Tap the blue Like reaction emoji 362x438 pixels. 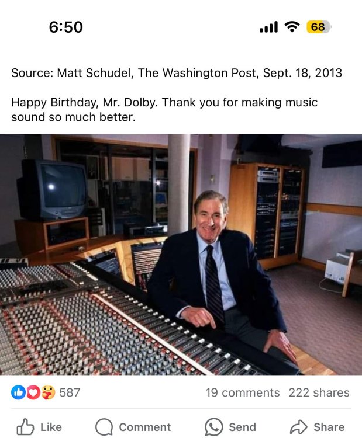click(x=18, y=392)
